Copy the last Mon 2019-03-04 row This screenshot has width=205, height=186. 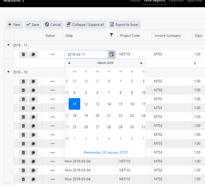click(33, 179)
